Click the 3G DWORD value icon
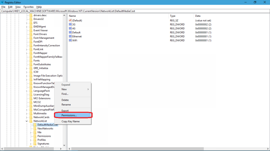 click(70, 24)
